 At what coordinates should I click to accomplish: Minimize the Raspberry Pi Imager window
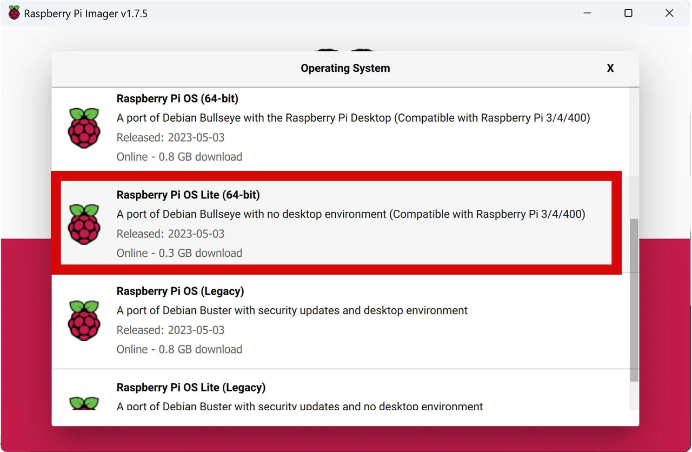point(587,12)
